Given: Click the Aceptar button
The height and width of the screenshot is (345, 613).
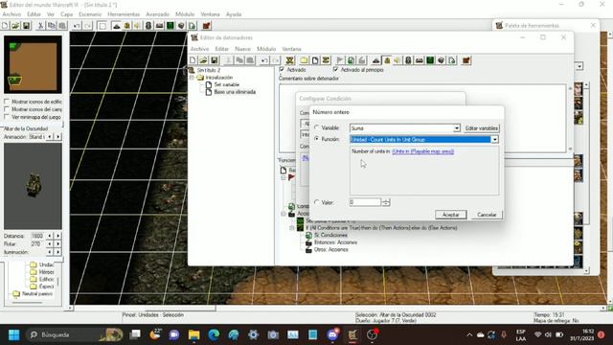Looking at the screenshot, I should tap(451, 215).
